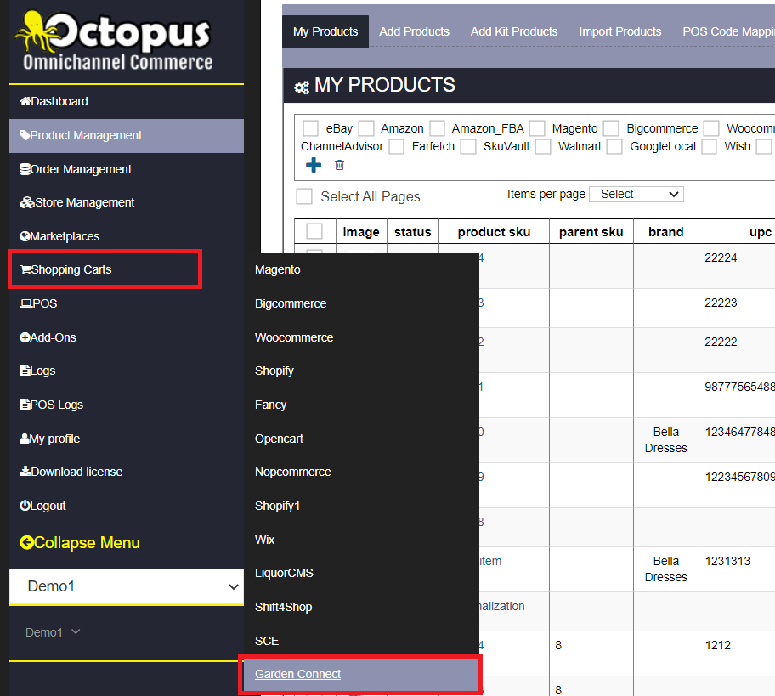The width and height of the screenshot is (775, 696).
Task: Enable the Magento channel checkbox
Action: click(537, 128)
